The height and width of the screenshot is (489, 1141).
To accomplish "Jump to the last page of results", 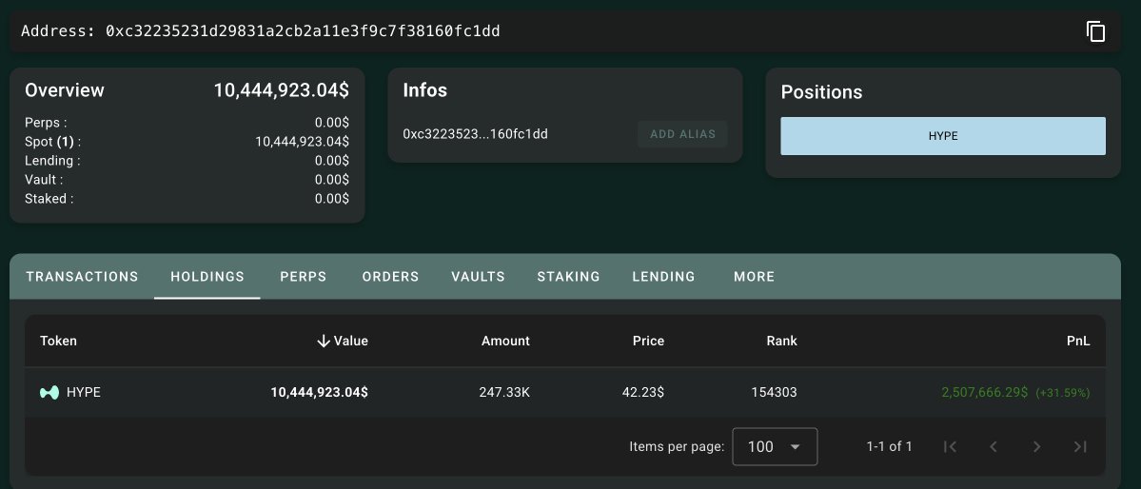I will (x=1080, y=446).
